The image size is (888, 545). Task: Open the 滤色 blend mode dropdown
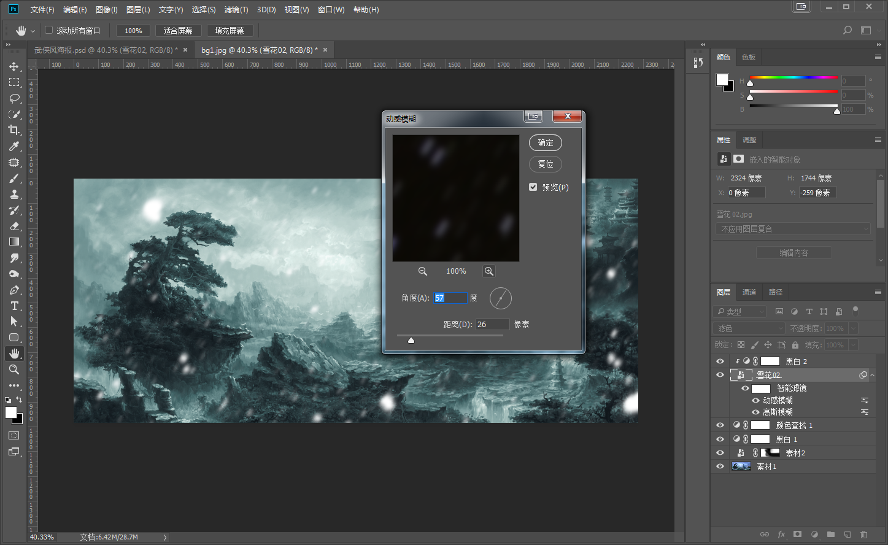coord(749,328)
